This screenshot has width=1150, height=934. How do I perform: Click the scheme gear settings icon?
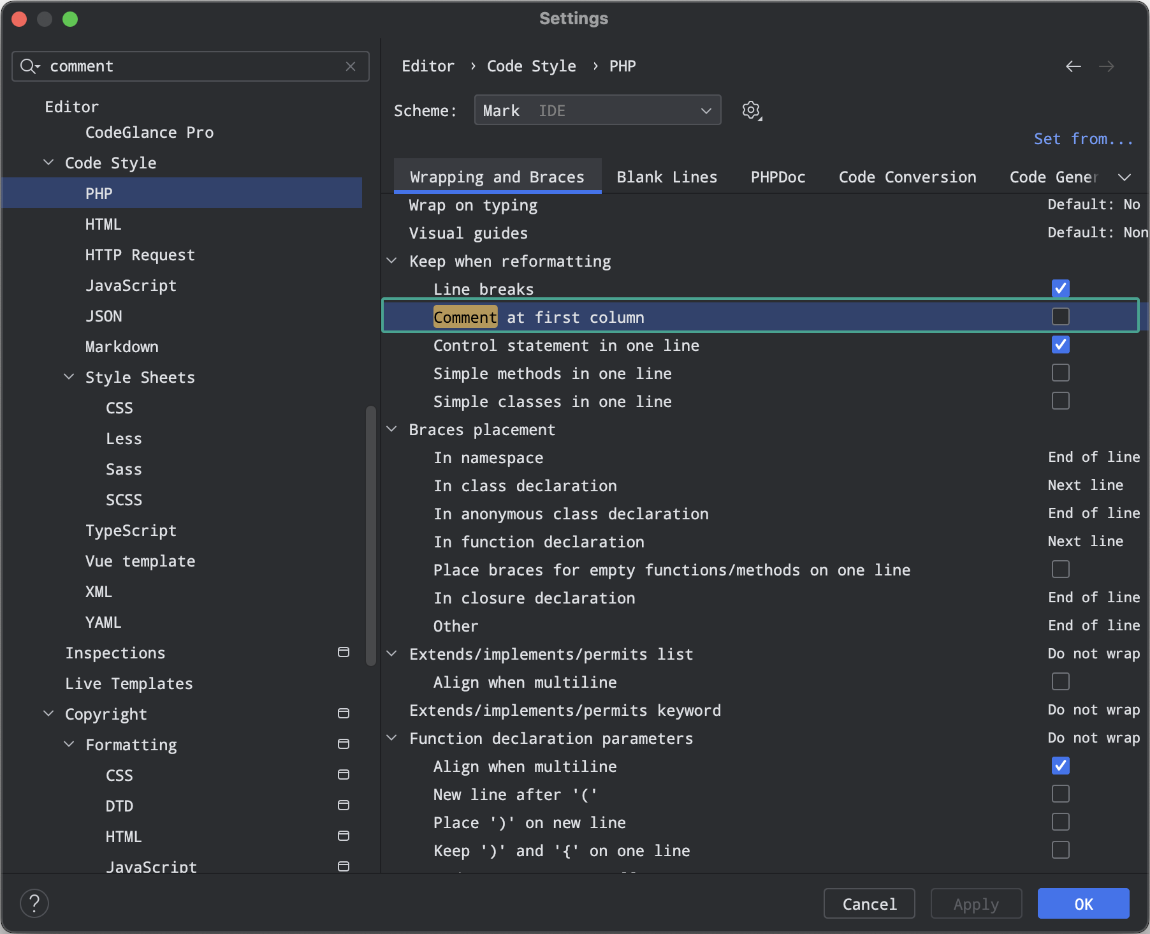coord(752,110)
